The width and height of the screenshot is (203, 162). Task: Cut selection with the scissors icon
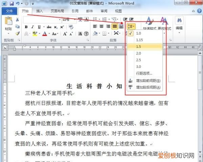click(17, 20)
